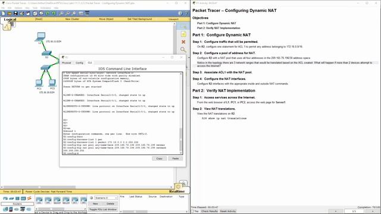Click the Undo green arrow icon
The height and width of the screenshot is (214, 381).
point(48,13)
